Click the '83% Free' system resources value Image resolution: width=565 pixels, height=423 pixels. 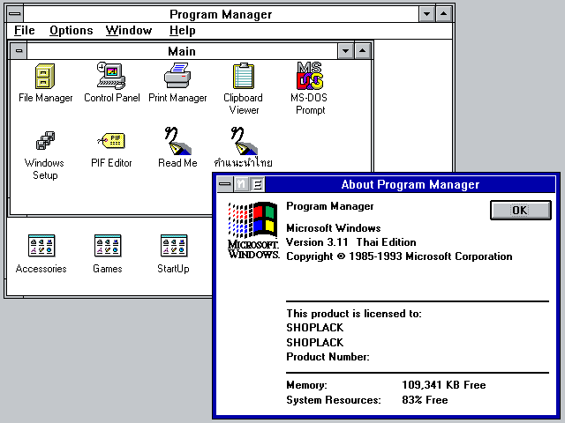(x=425, y=400)
